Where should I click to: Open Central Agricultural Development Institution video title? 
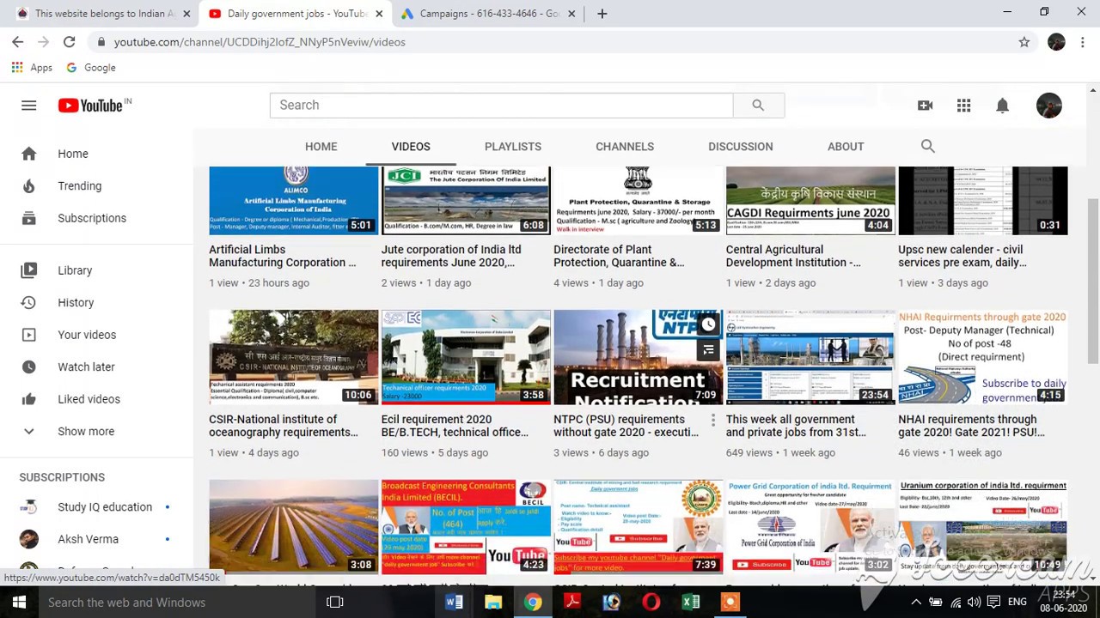[793, 256]
